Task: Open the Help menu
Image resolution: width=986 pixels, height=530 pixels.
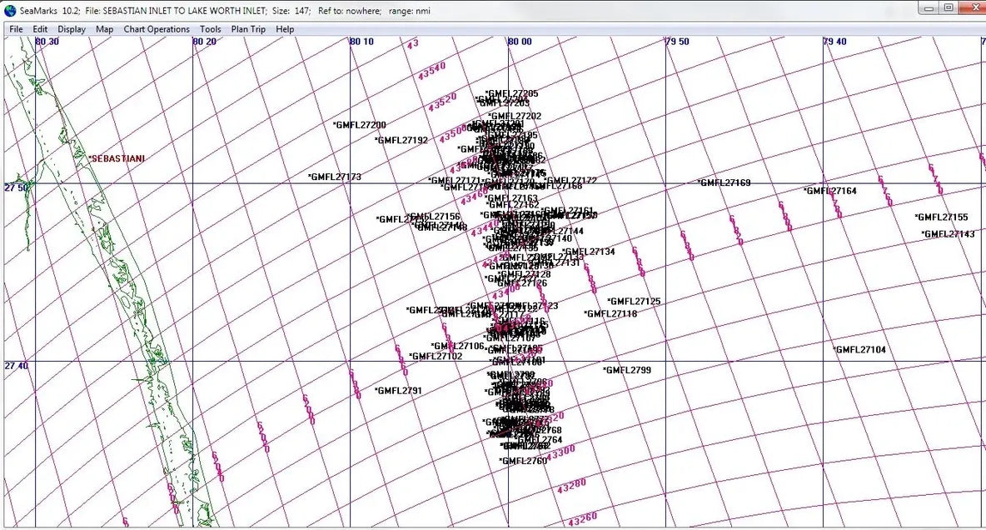Action: [285, 29]
